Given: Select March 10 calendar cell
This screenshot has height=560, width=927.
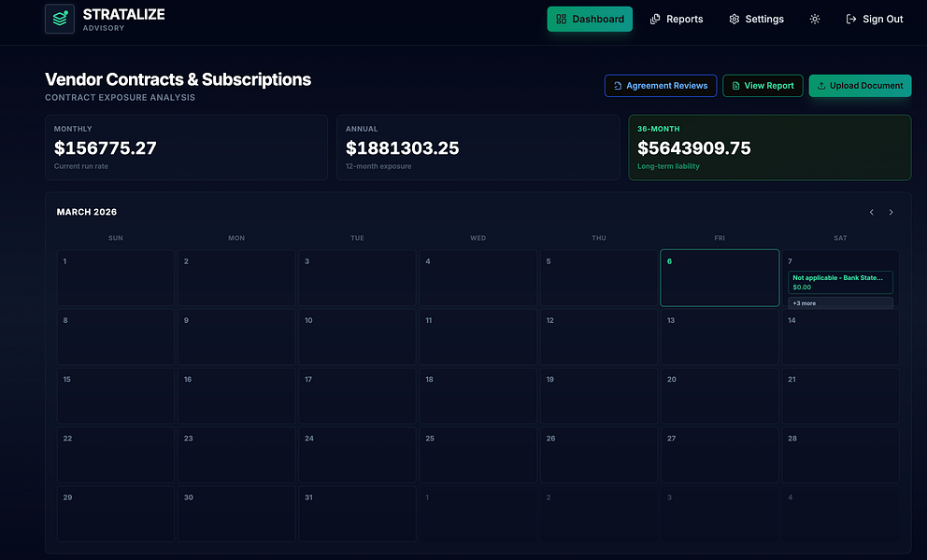Looking at the screenshot, I should coord(357,337).
